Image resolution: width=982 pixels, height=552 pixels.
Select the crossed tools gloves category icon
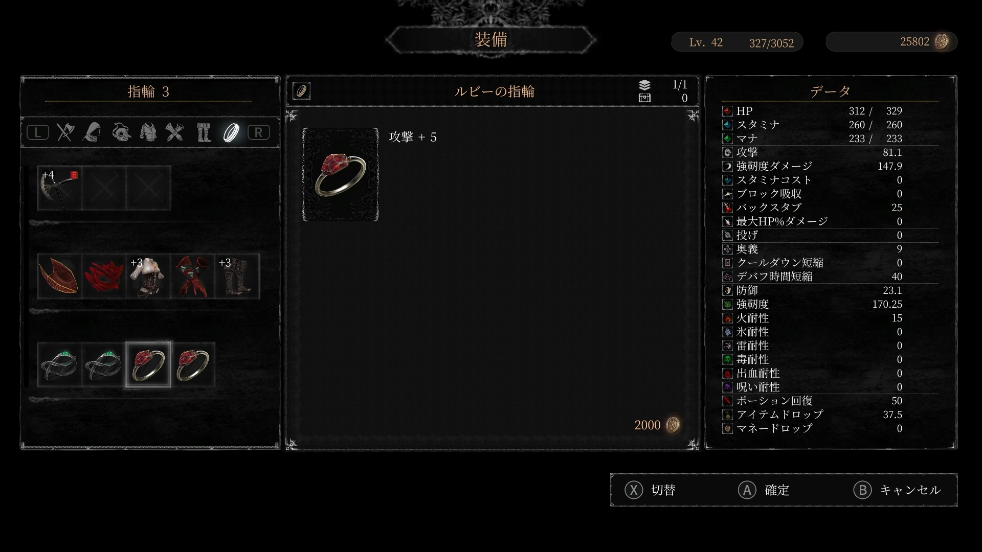click(174, 132)
